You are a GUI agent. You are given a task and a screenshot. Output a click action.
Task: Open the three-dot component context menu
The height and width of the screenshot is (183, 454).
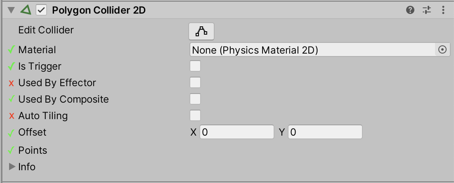point(443,10)
